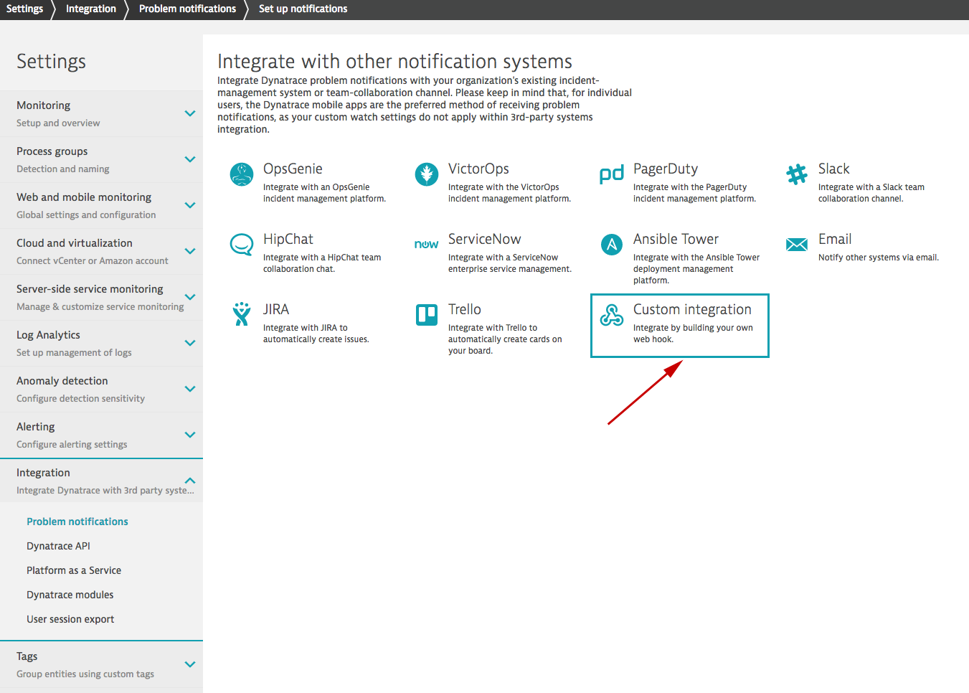The image size is (969, 693).
Task: Open the Ansible Tower integration title
Action: [676, 239]
